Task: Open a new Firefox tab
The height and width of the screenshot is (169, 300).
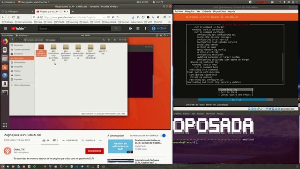Action: coord(73,12)
